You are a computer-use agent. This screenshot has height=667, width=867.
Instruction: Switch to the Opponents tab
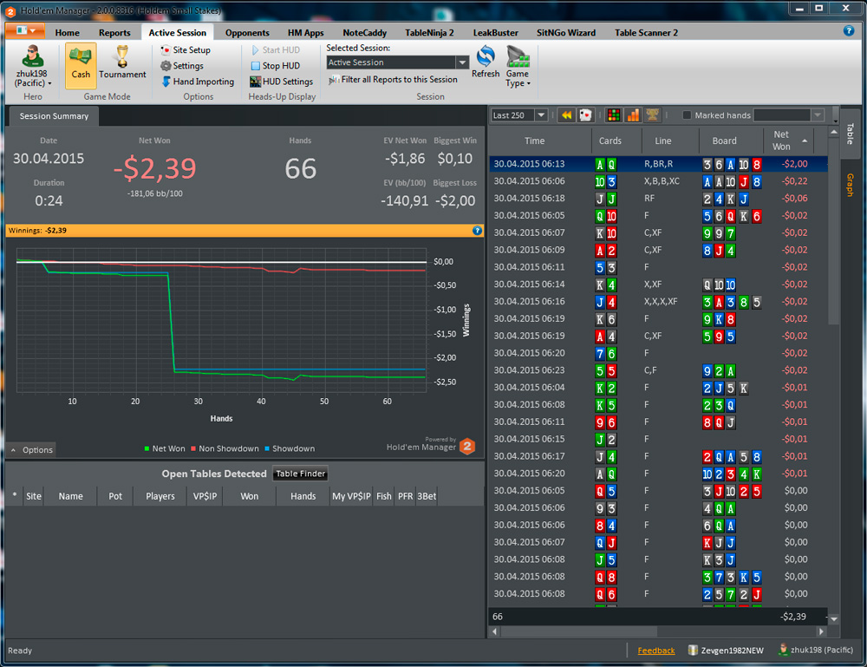(x=247, y=33)
